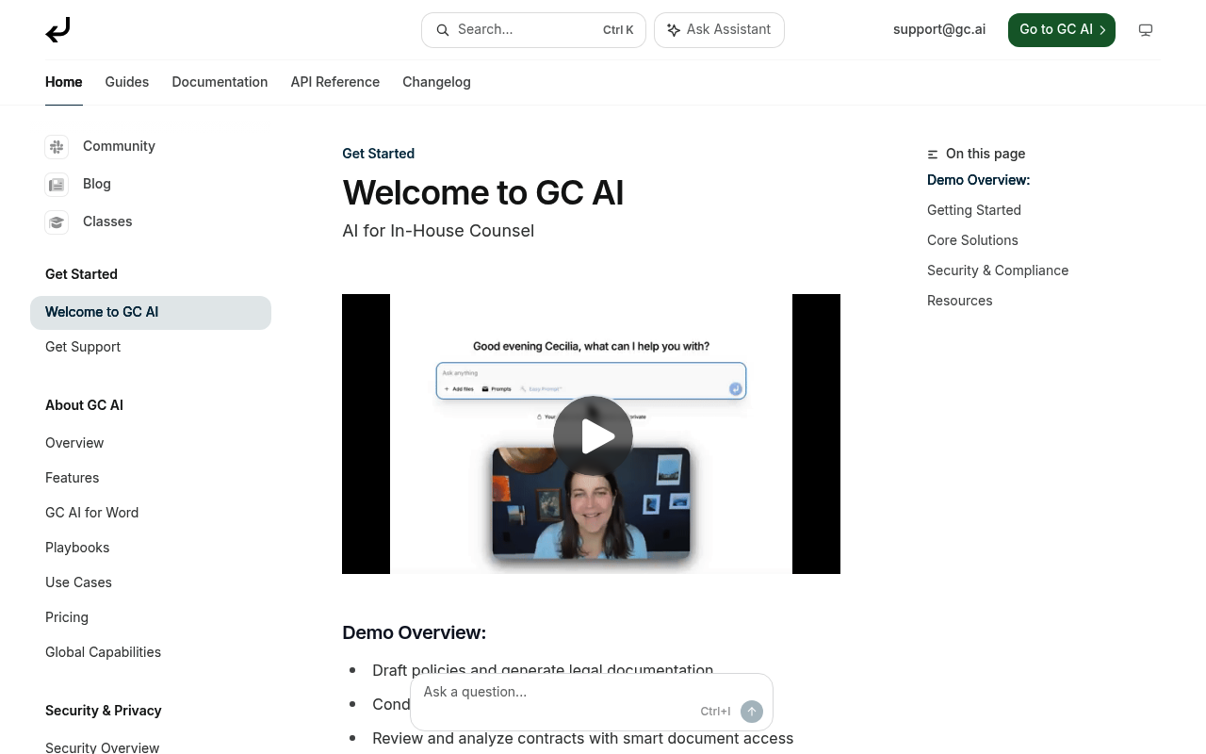Switch to the Guides tab

click(x=127, y=82)
